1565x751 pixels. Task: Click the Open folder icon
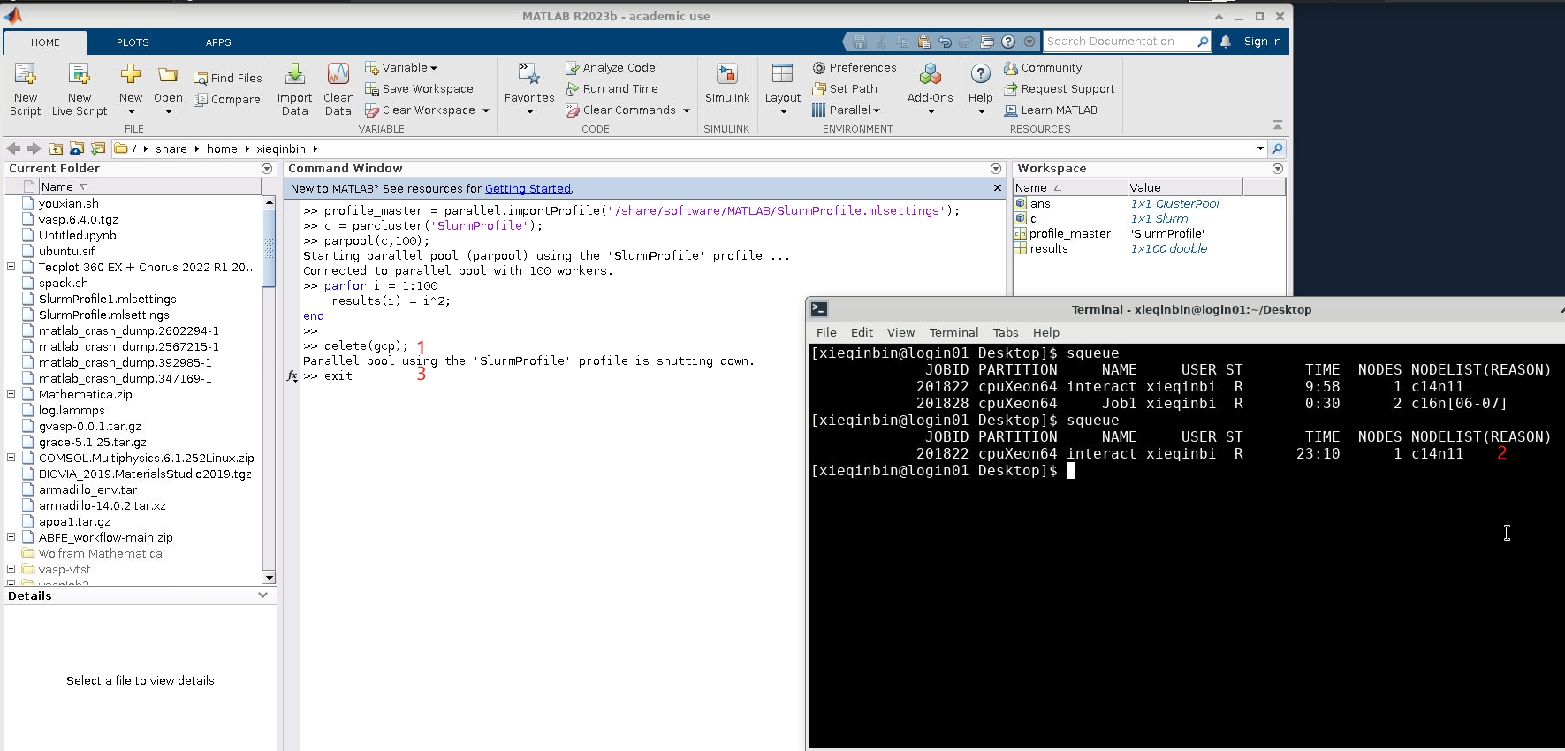[168, 75]
